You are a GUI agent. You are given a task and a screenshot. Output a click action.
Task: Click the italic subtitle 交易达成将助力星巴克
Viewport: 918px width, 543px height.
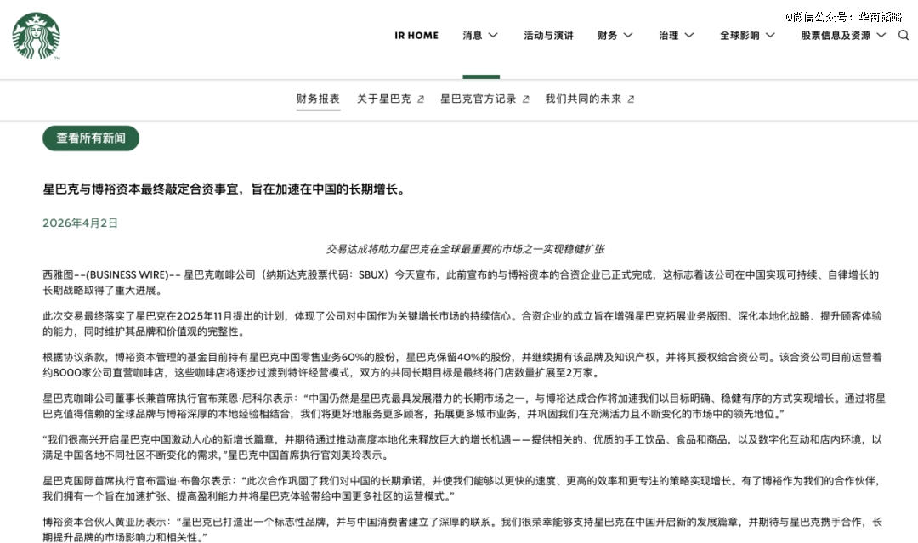(x=466, y=249)
